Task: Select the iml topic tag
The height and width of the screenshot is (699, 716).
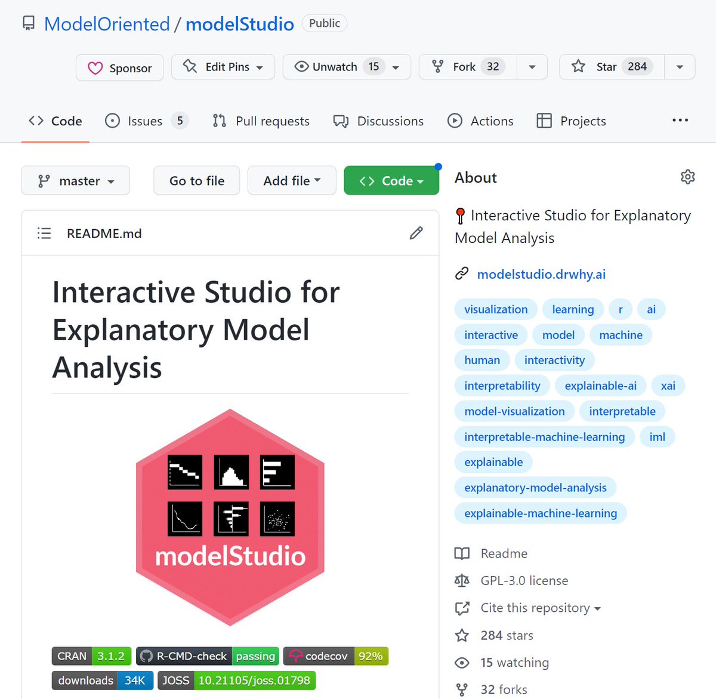Action: [x=657, y=437]
